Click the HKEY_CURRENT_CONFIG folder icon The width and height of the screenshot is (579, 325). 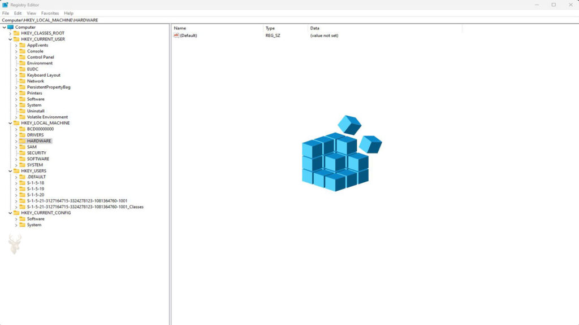[x=16, y=213]
